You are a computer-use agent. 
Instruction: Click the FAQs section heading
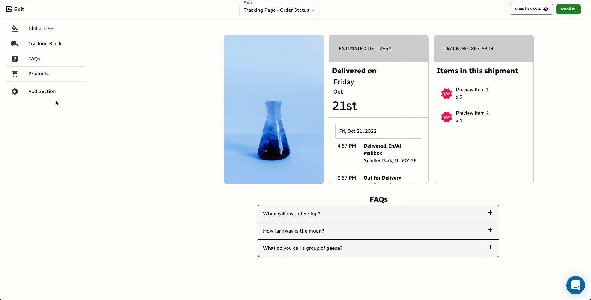click(x=379, y=199)
